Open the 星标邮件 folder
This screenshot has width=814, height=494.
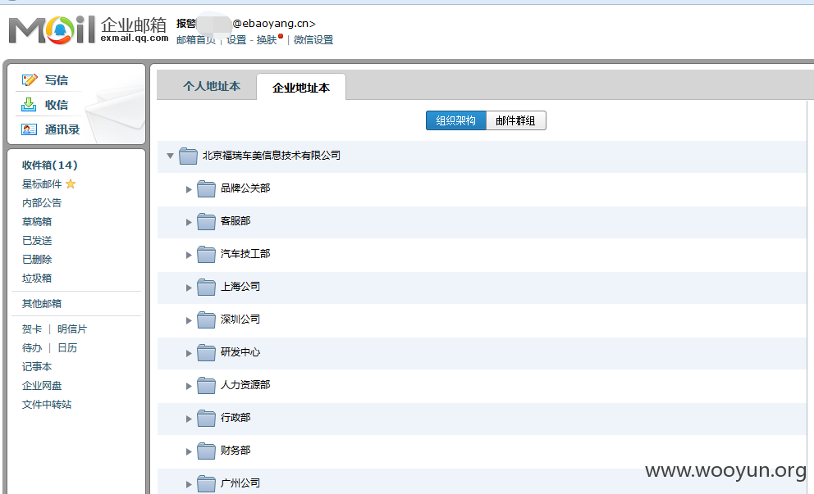(42, 184)
